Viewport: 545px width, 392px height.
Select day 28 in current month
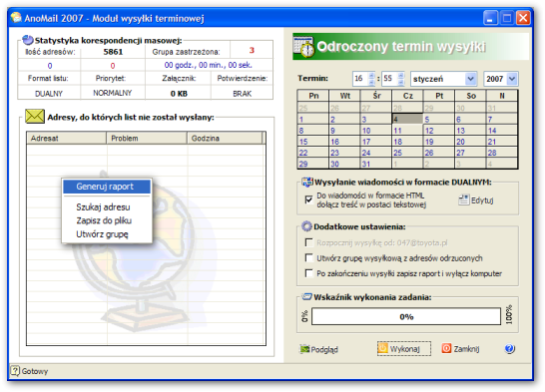click(501, 153)
